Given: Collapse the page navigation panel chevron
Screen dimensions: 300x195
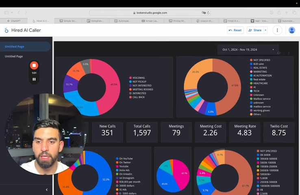Looking at the screenshot, I should pos(47,190).
